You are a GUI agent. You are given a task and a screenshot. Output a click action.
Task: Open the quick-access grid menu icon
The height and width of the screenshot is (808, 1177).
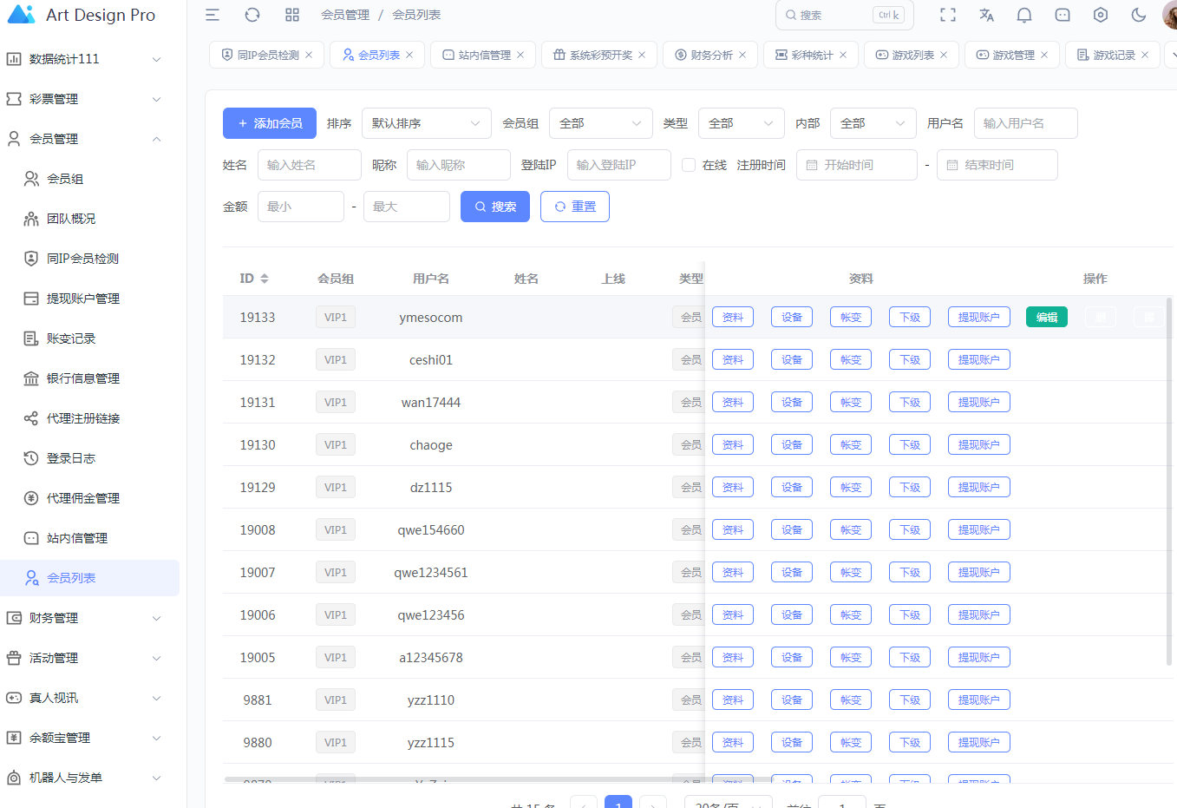point(292,15)
